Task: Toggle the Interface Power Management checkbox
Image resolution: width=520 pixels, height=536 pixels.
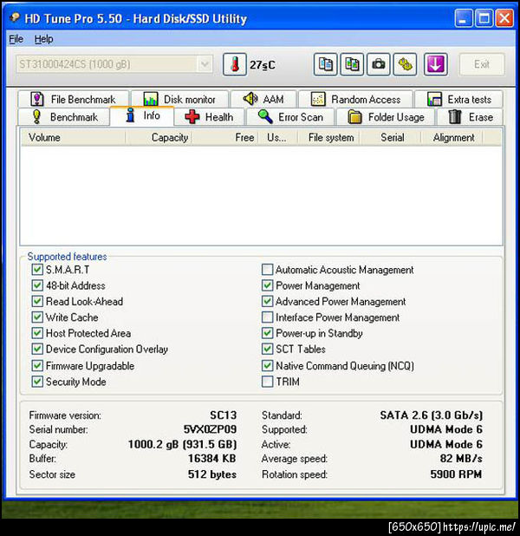Action: coord(267,317)
